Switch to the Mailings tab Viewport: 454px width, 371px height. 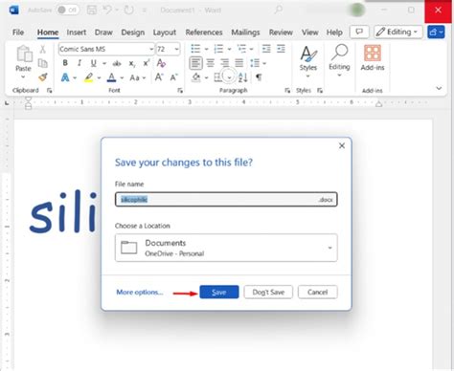[x=245, y=33]
